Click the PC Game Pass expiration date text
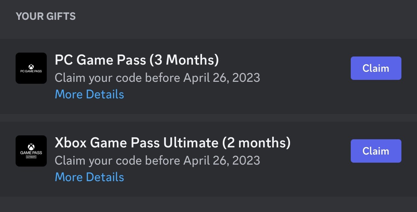The width and height of the screenshot is (417, 212). [158, 78]
